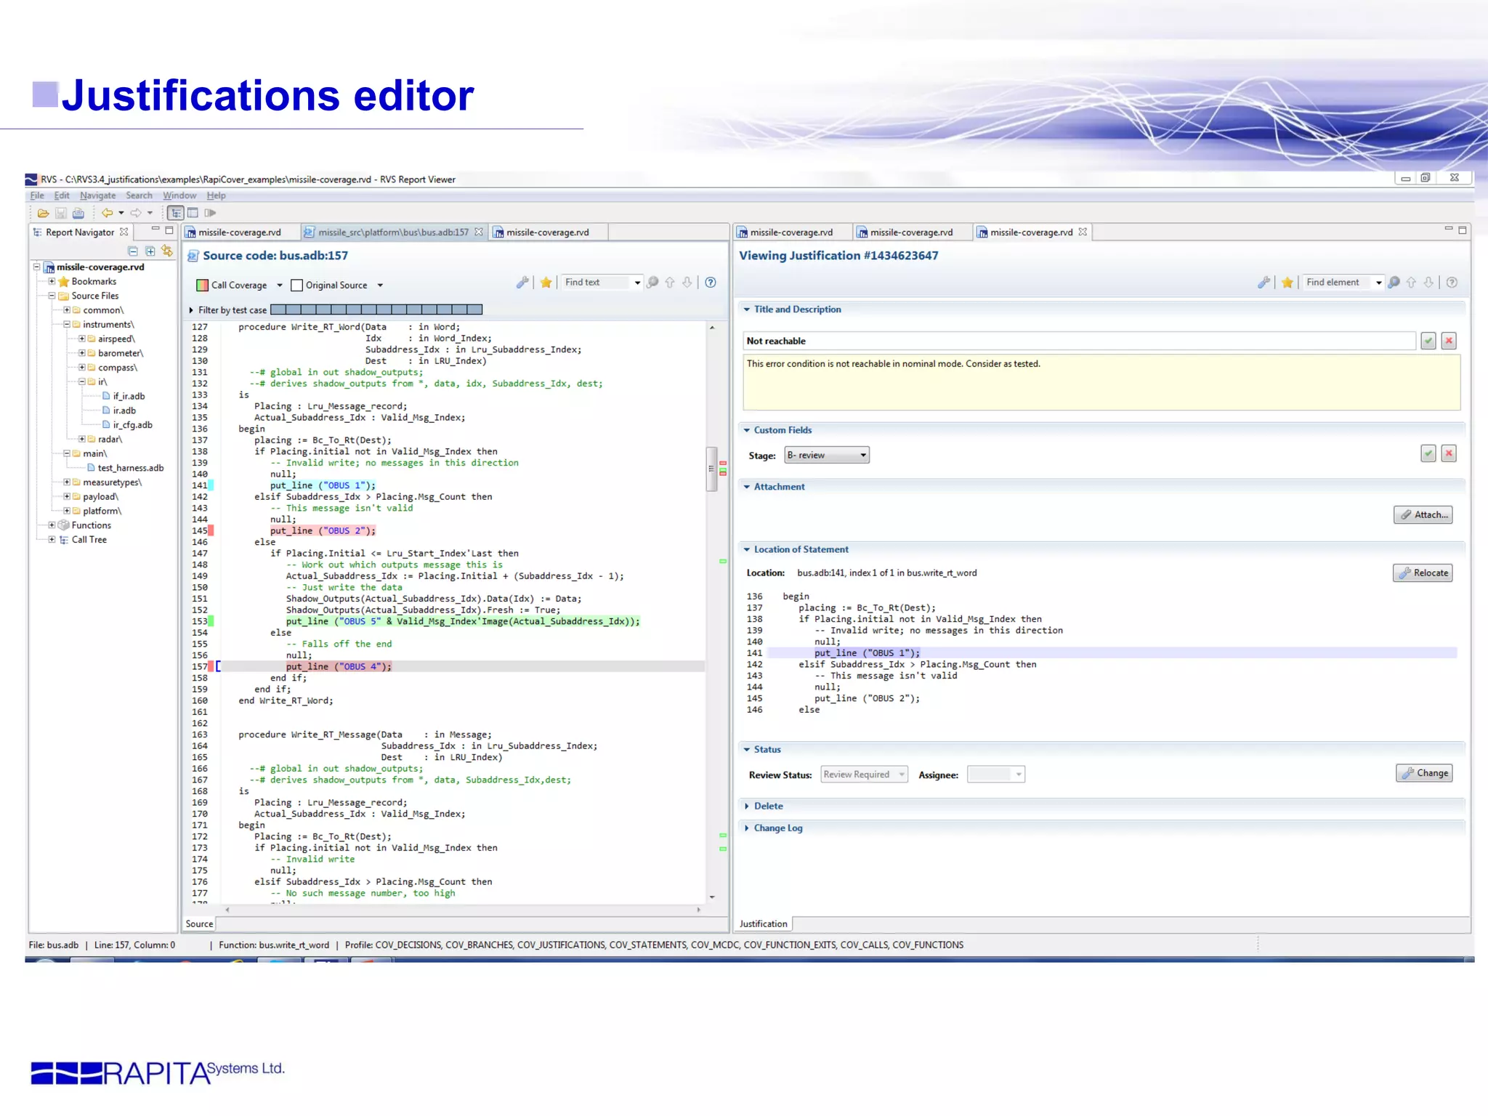Image resolution: width=1488 pixels, height=1116 pixels.
Task: Toggle the Call Coverage color box
Action: pos(203,286)
